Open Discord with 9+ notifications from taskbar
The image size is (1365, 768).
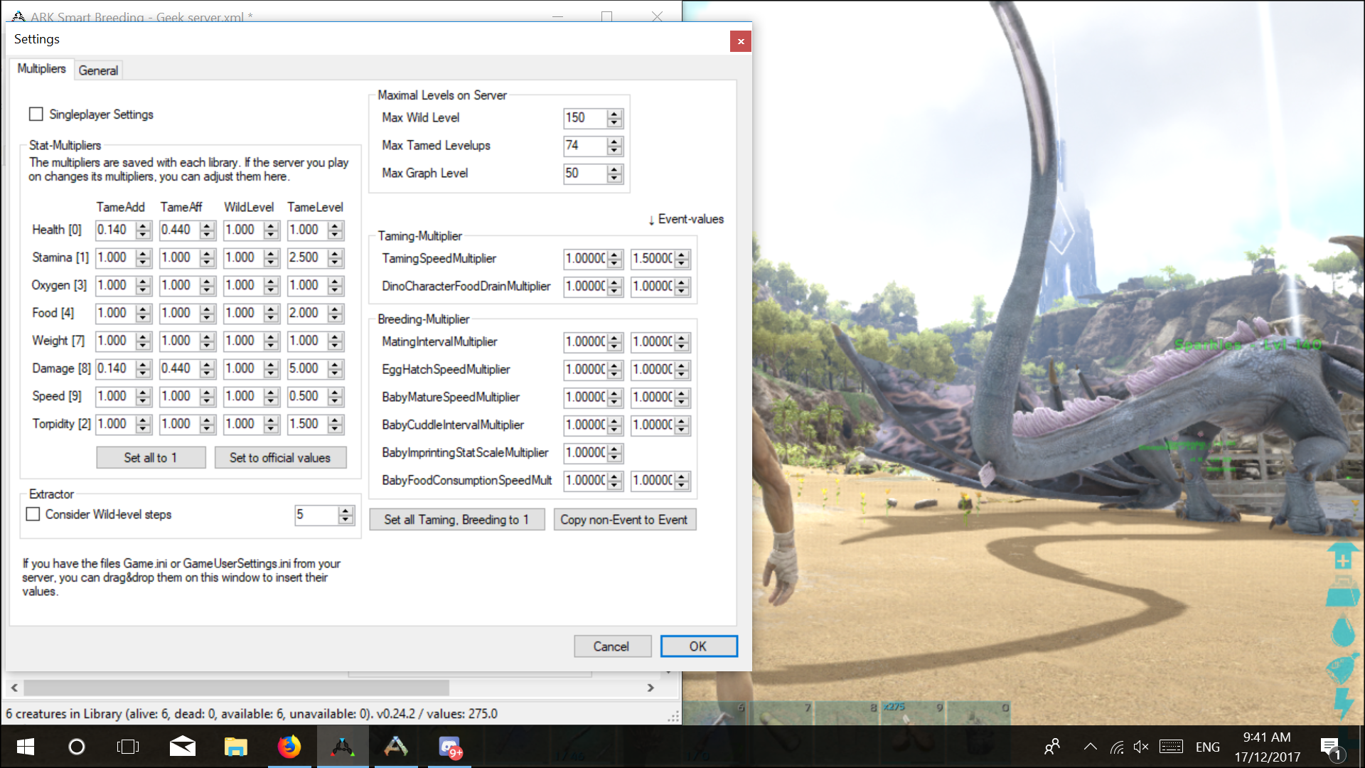click(x=449, y=747)
